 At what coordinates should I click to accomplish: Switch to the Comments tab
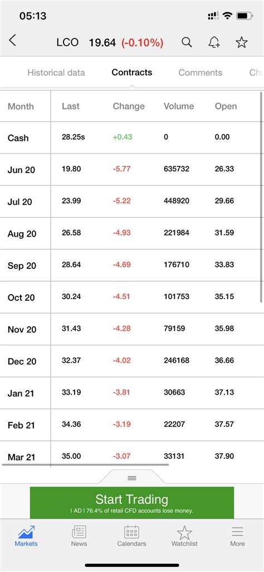pyautogui.click(x=201, y=73)
